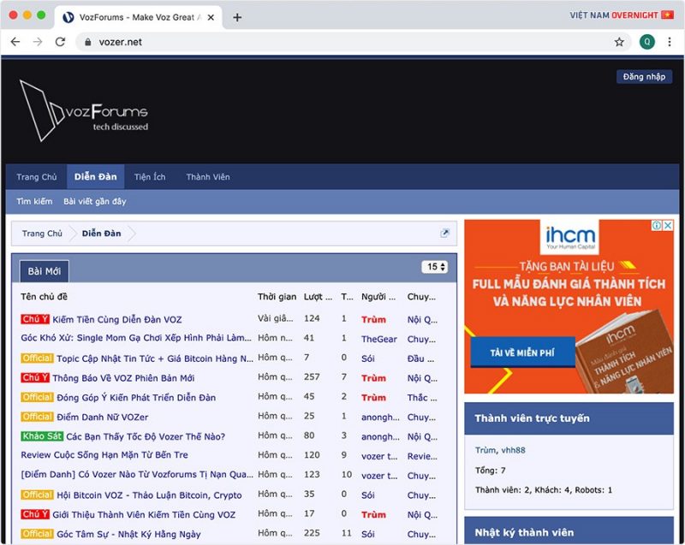Click author Sói on Góc Tâm Sự row
Viewport: 685px width, 545px height.
(368, 534)
